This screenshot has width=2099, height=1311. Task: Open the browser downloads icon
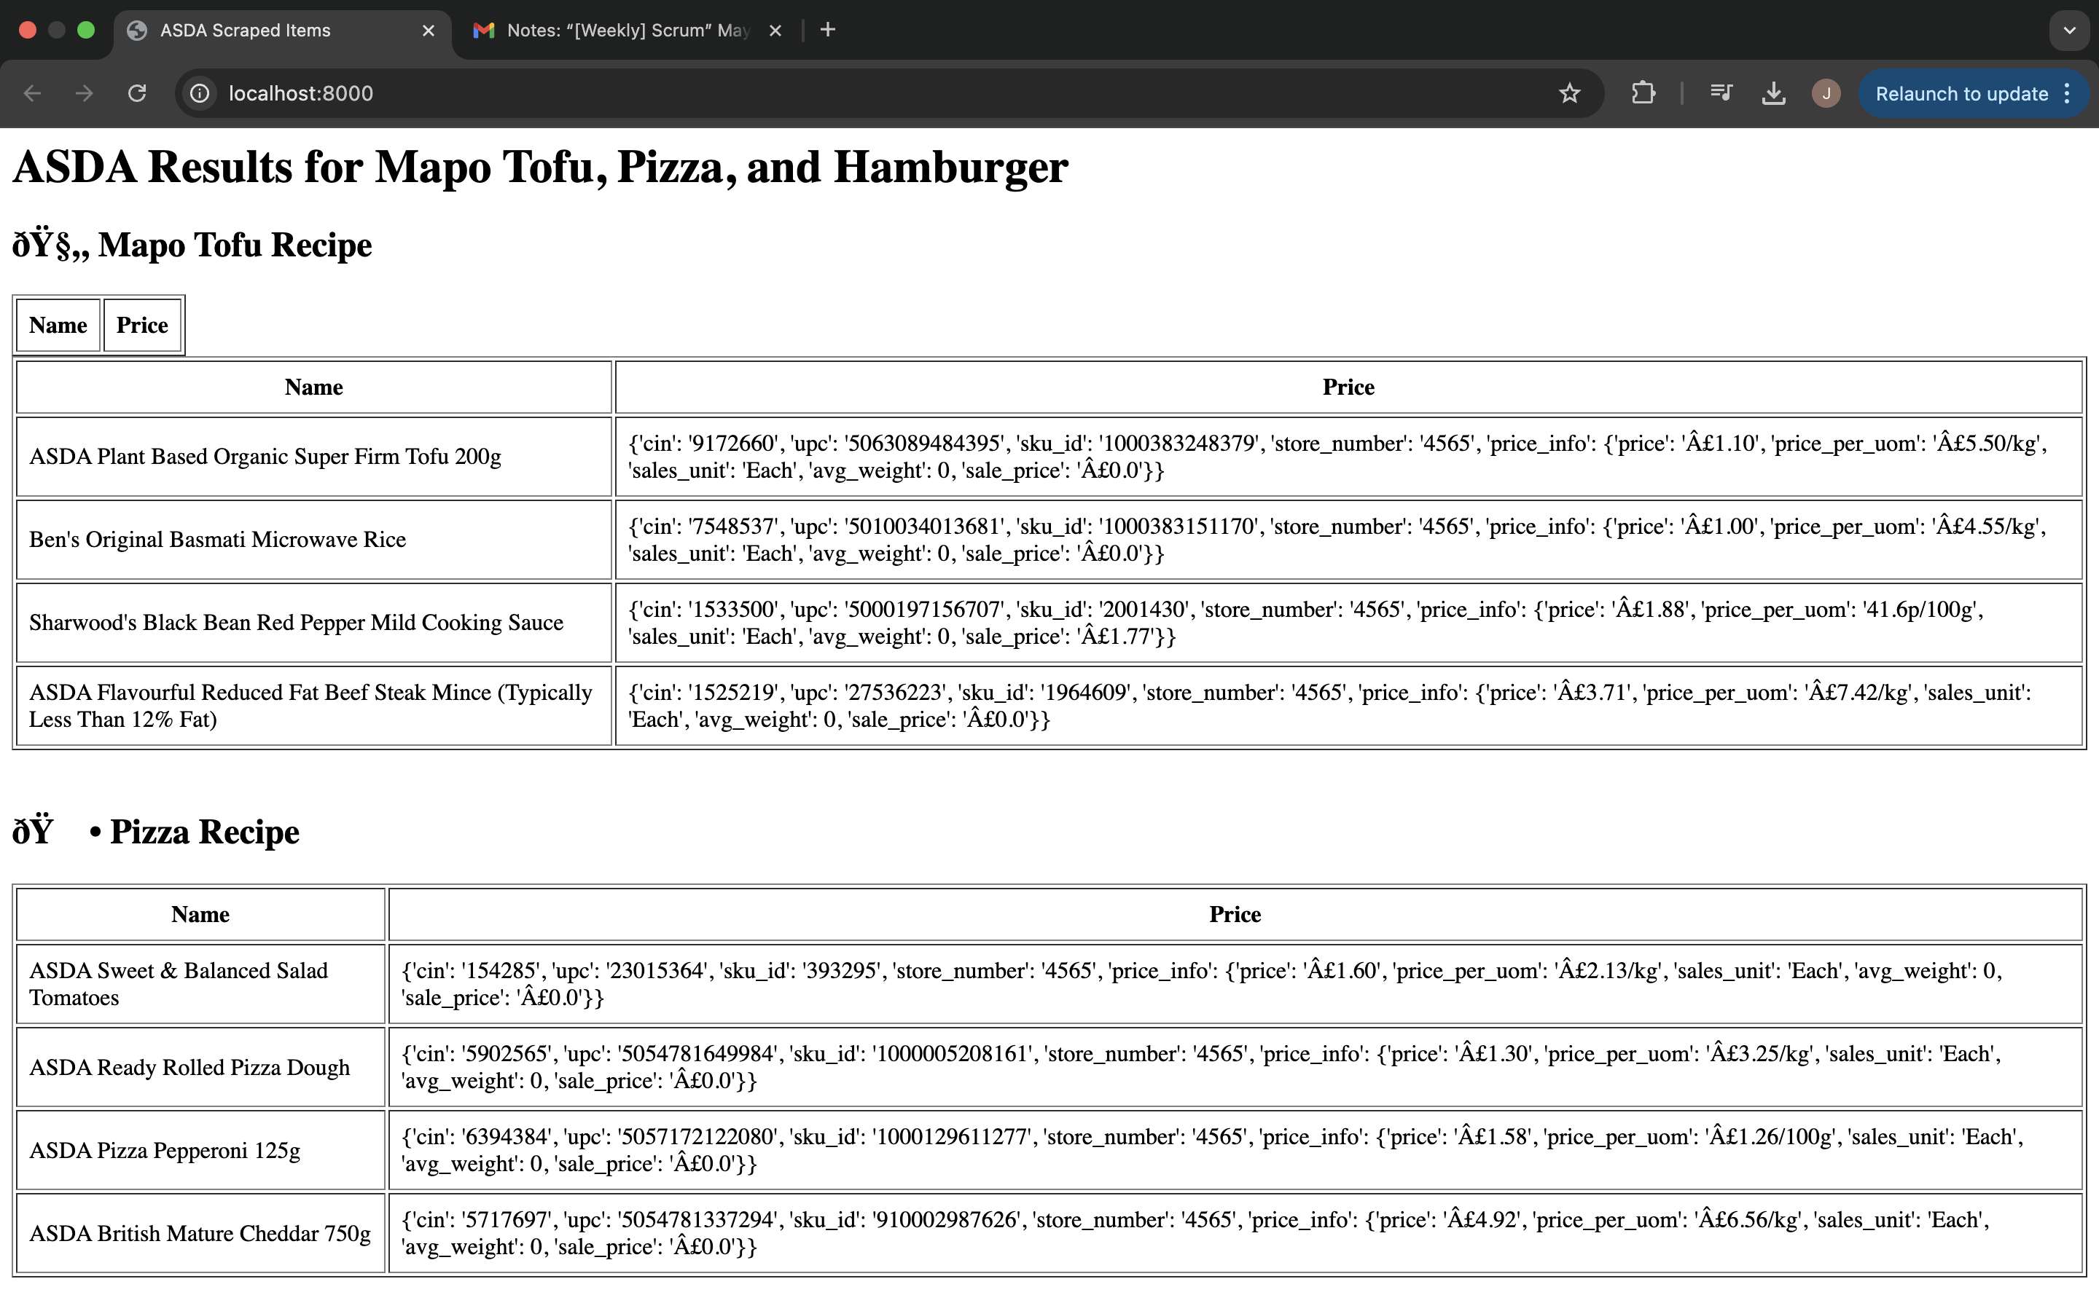click(1774, 94)
